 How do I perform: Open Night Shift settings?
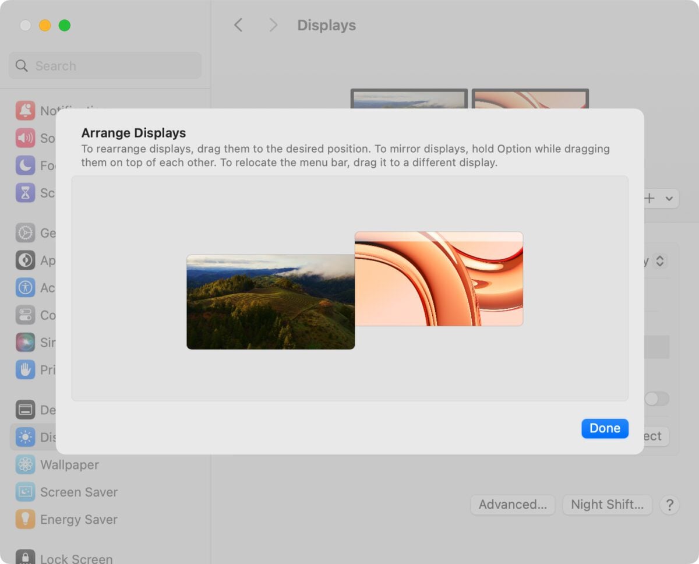(607, 505)
